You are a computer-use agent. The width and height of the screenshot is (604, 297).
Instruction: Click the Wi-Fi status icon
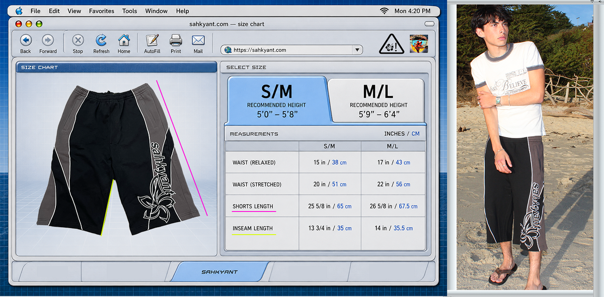[x=385, y=11]
